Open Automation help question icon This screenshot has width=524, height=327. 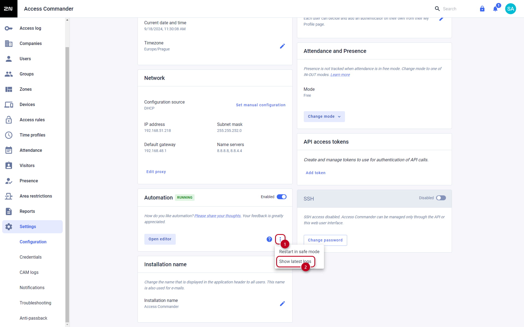[x=269, y=239]
